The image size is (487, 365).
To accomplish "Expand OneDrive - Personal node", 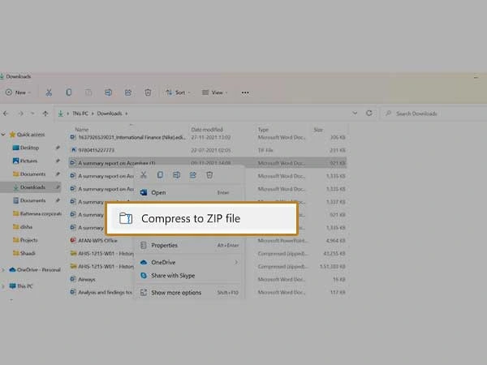I will click(x=3, y=270).
